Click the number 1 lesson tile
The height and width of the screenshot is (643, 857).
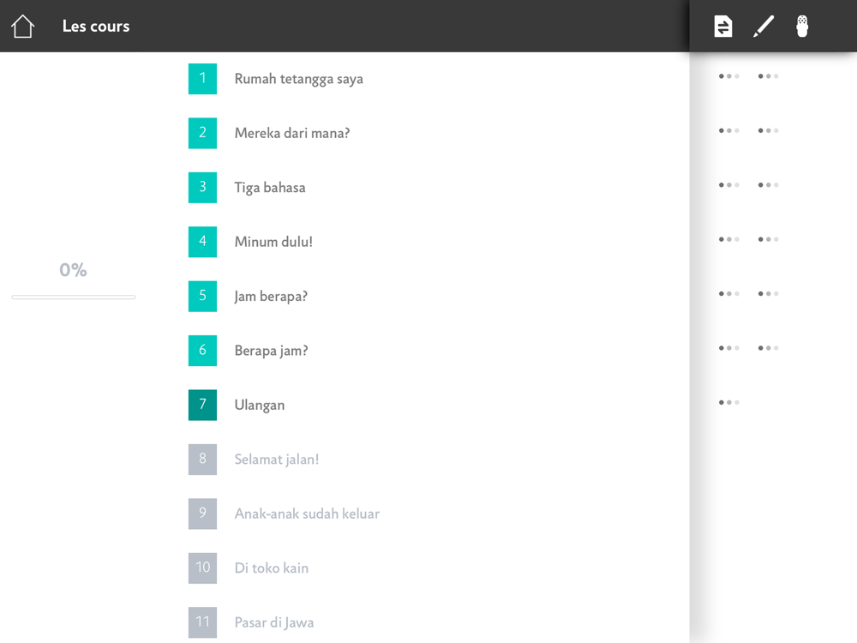(202, 79)
